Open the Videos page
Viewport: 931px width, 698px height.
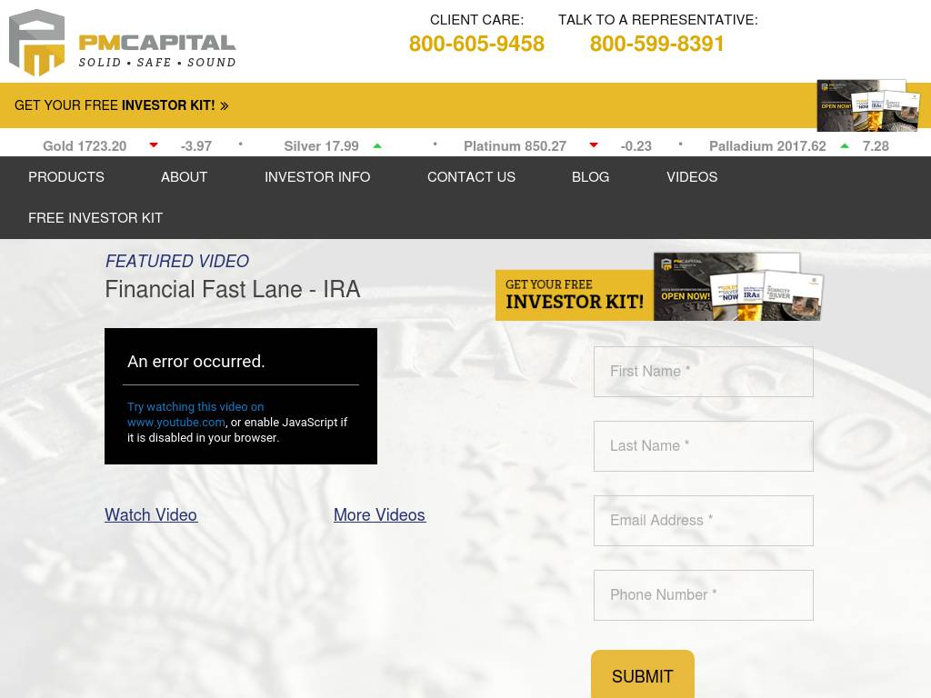click(x=692, y=177)
